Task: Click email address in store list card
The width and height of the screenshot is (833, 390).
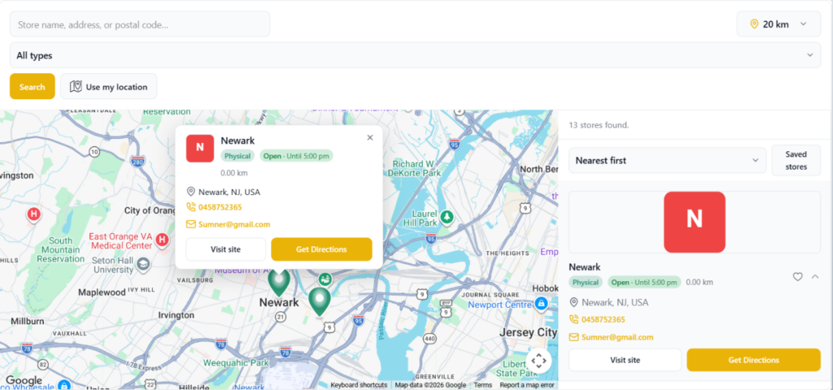Action: coord(617,337)
